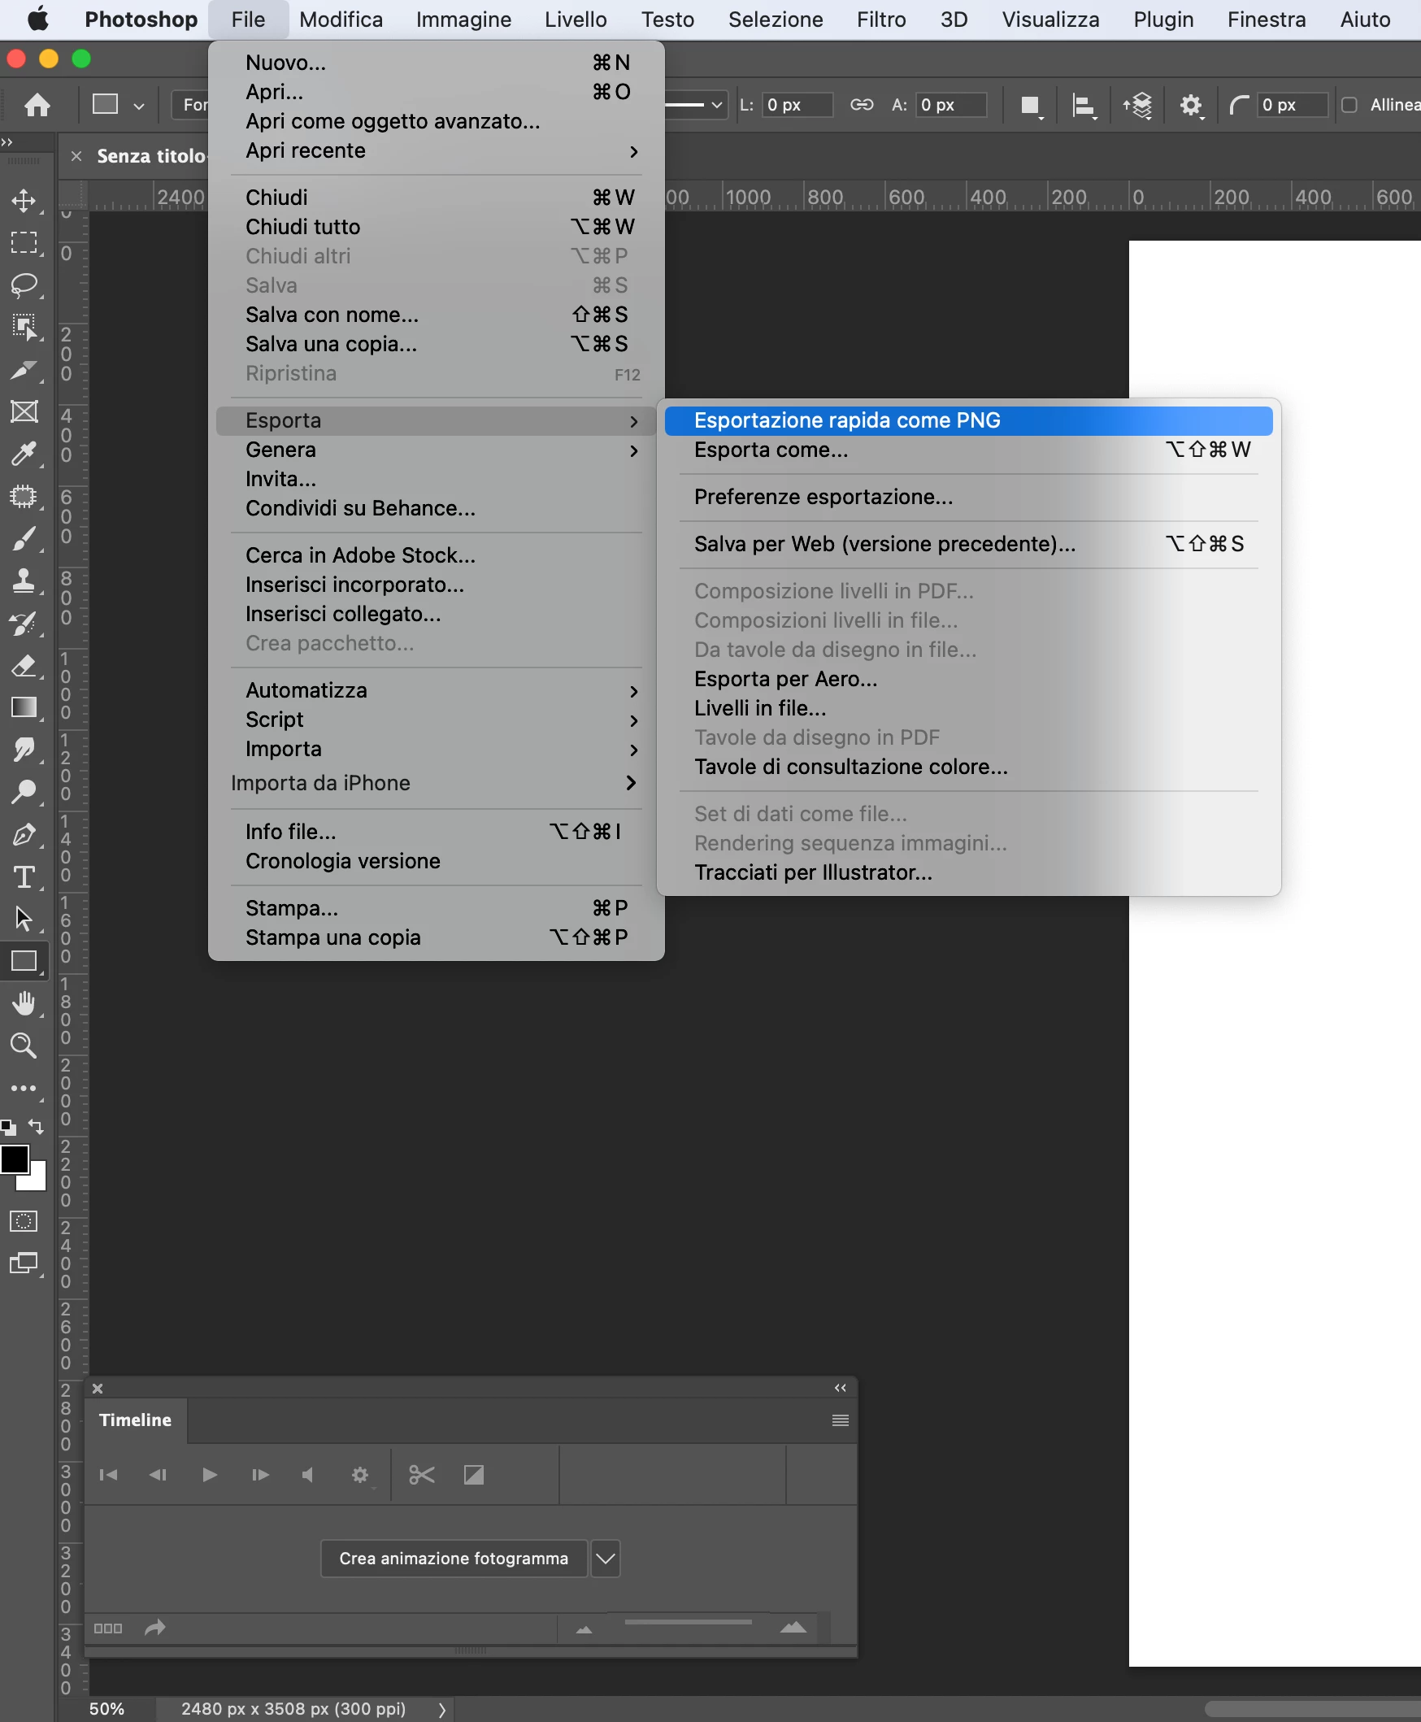Select the Frame tool

pos(24,411)
